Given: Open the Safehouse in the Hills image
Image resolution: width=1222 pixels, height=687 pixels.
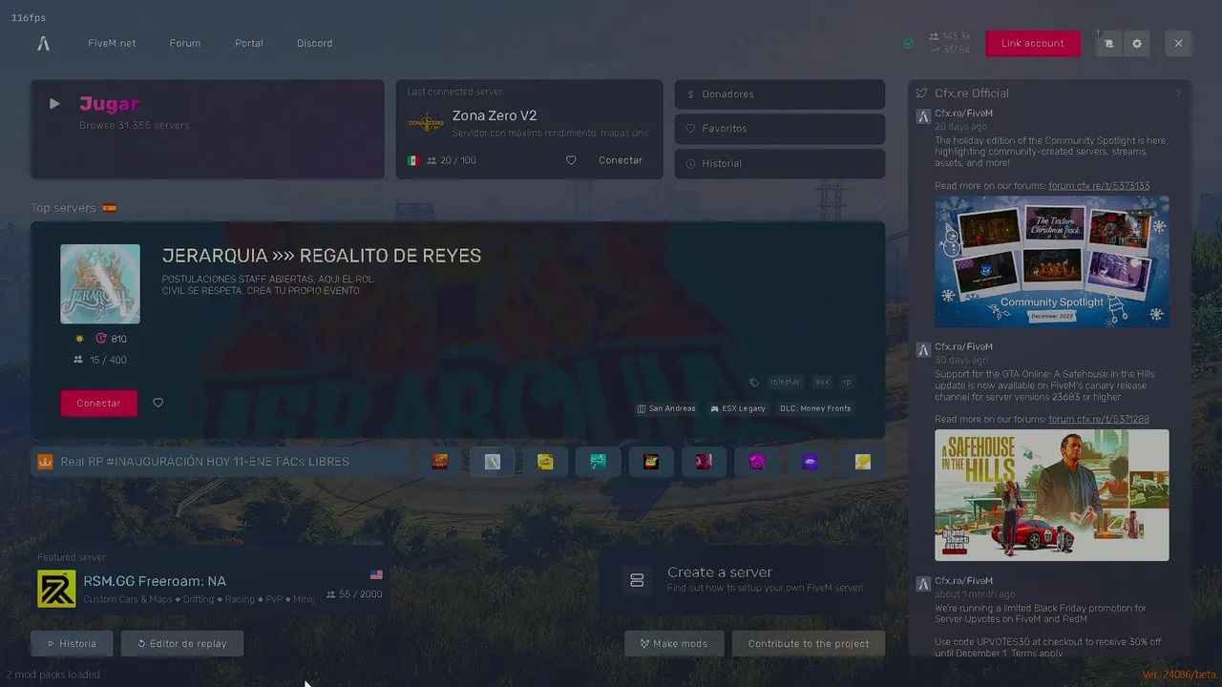Looking at the screenshot, I should tap(1052, 495).
